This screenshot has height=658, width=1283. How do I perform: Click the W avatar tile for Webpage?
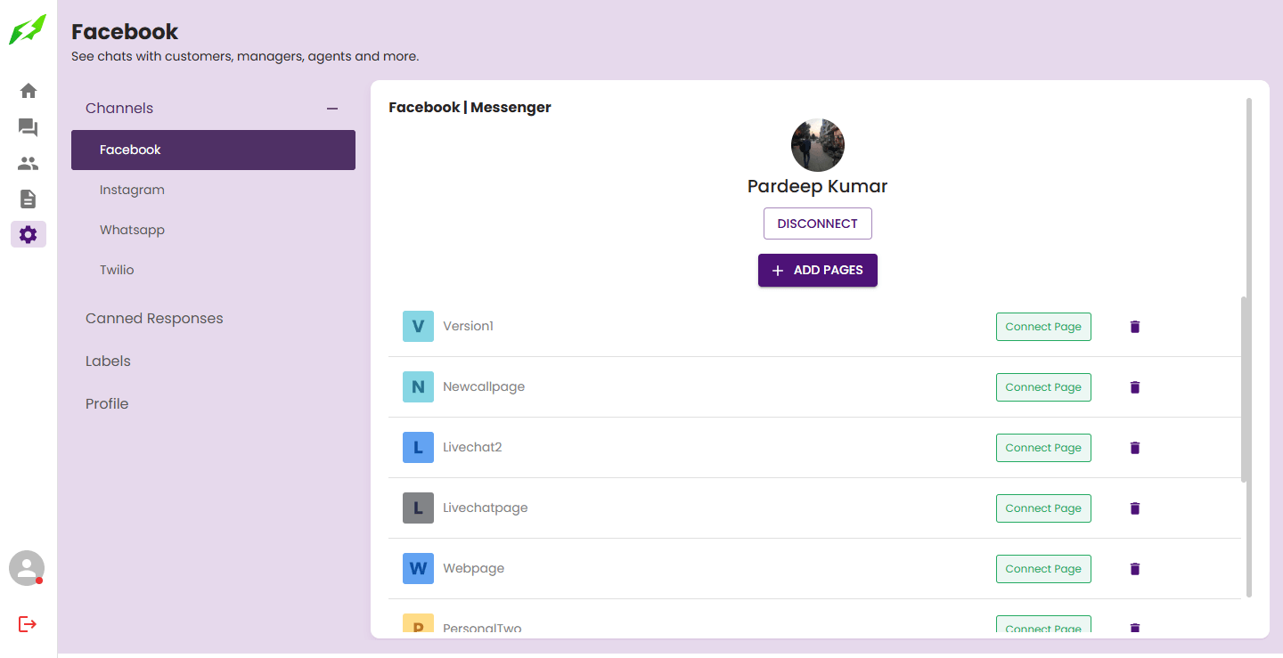418,569
